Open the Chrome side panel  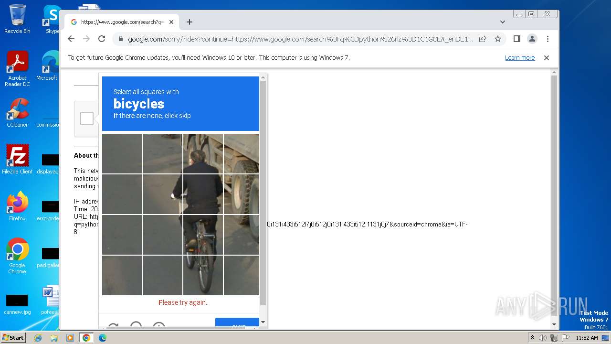coord(517,39)
